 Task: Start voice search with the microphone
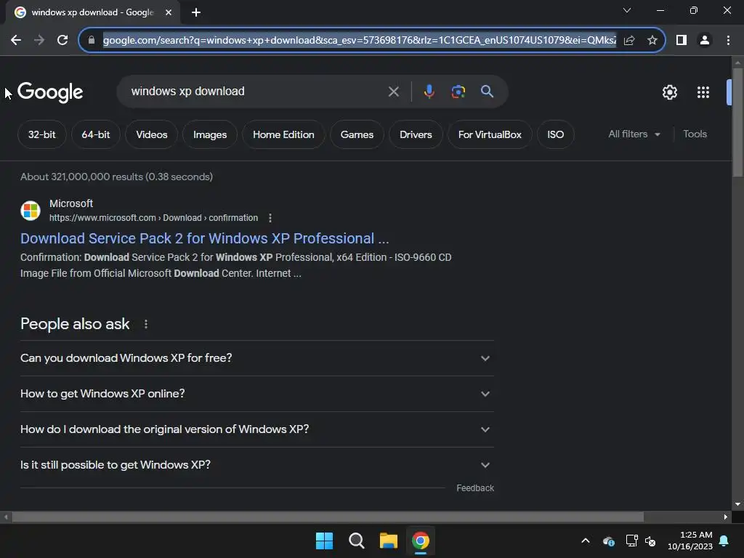coord(429,92)
